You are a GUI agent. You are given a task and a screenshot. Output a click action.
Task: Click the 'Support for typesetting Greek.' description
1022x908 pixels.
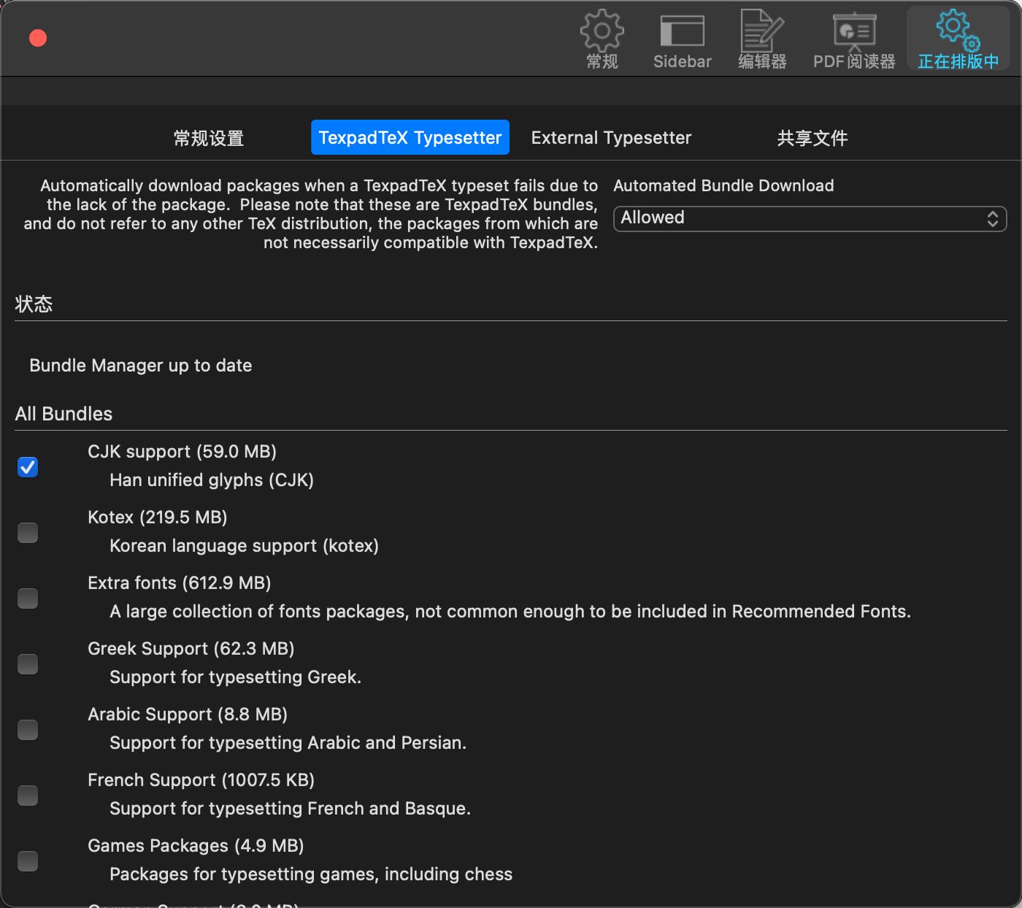(236, 677)
